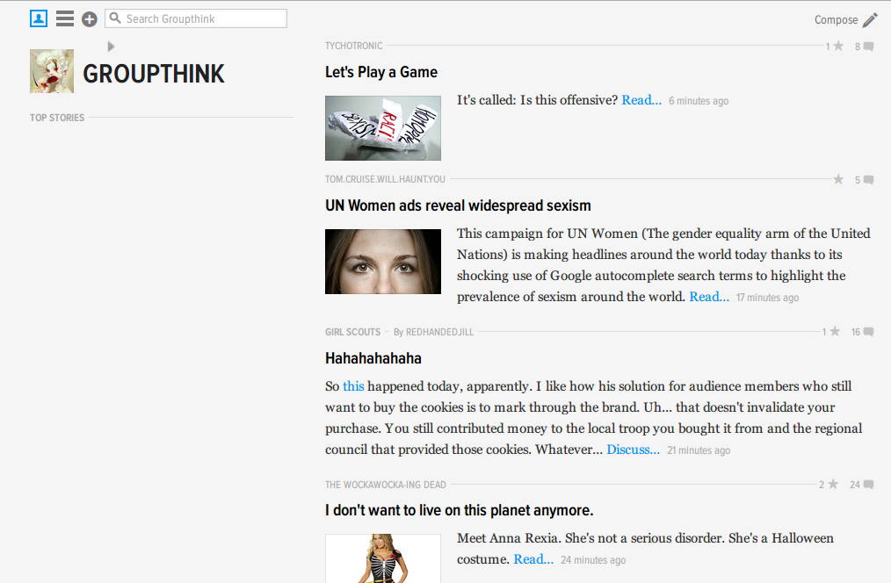891x583 pixels.
Task: Open Compose to write a post
Action: [836, 20]
